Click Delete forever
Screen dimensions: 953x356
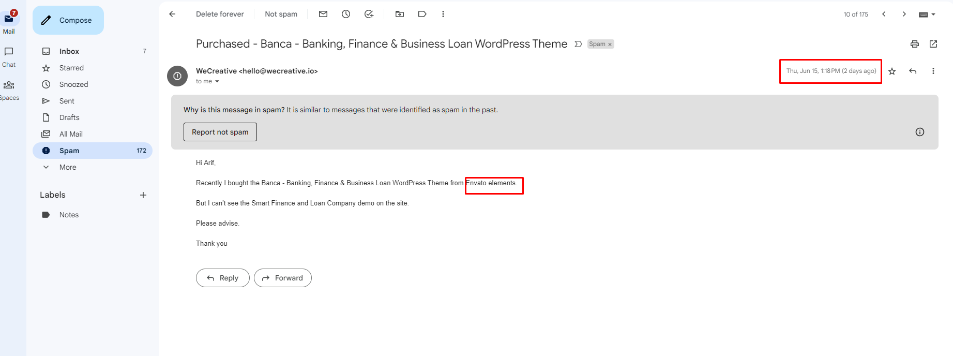(x=220, y=14)
